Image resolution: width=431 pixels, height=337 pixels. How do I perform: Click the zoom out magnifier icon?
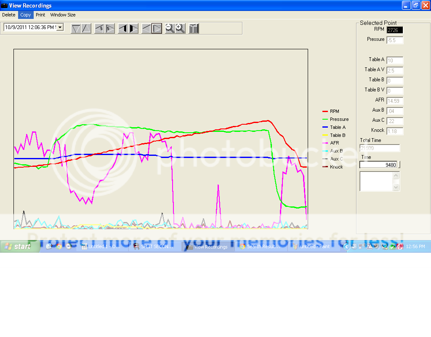coord(170,28)
